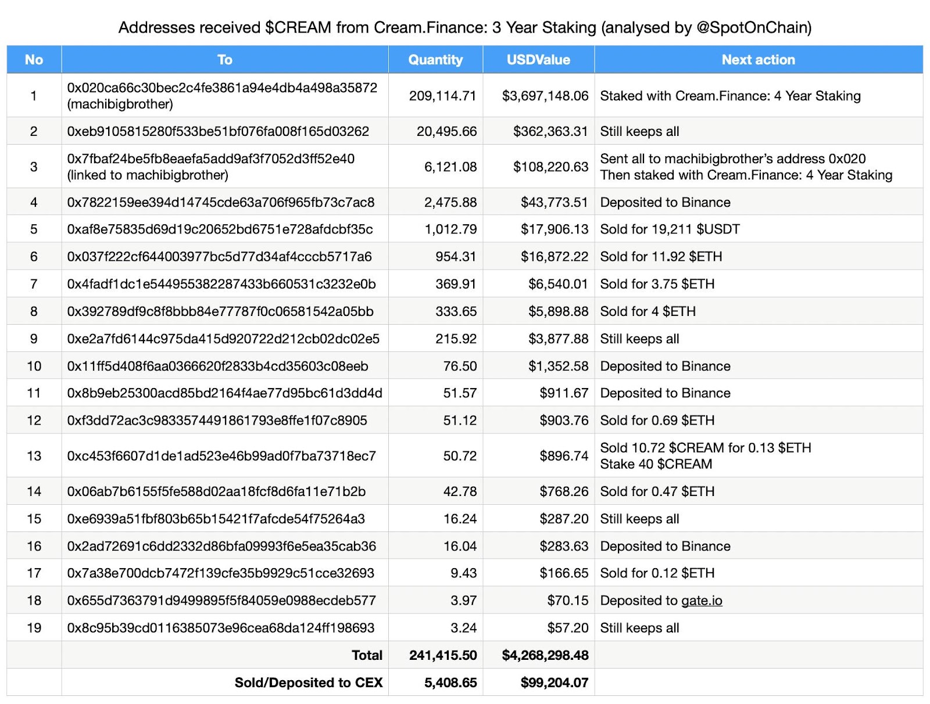Click address 0x11ff5d408f6aa0366620f2833b4cd35603c08eeb
This screenshot has height=704, width=930.
point(217,366)
